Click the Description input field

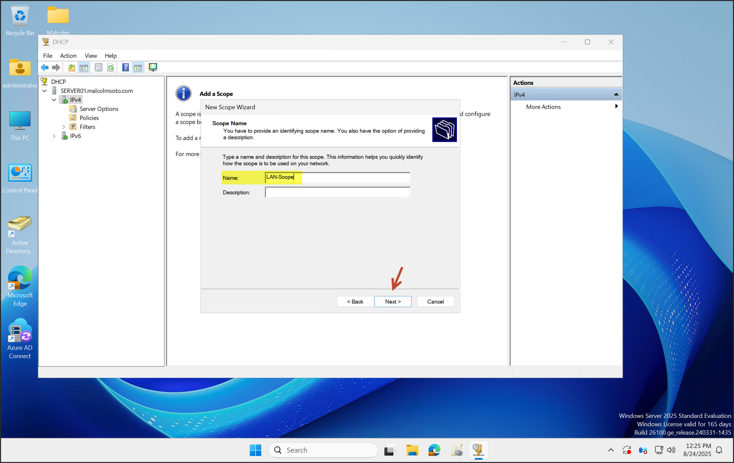coord(338,192)
